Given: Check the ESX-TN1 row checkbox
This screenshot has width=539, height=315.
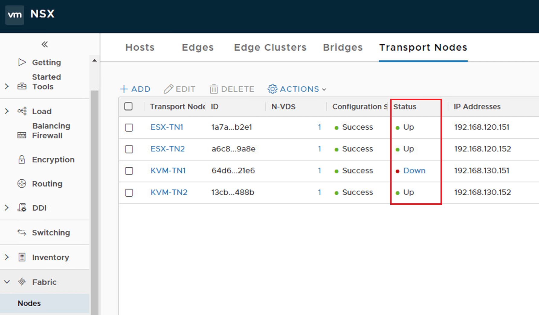Looking at the screenshot, I should point(129,127).
